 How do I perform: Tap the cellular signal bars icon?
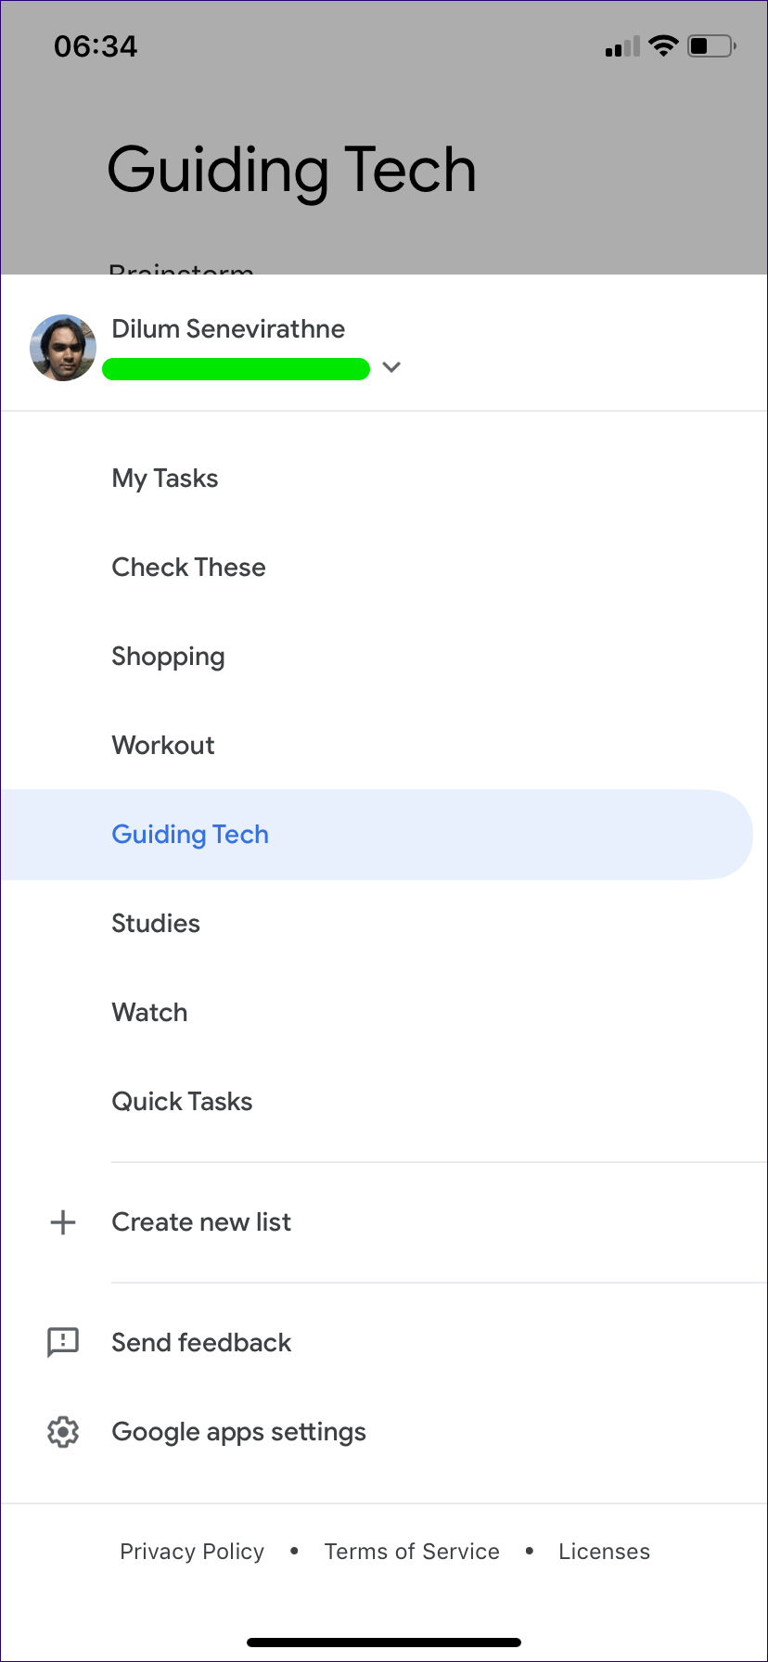click(x=622, y=46)
